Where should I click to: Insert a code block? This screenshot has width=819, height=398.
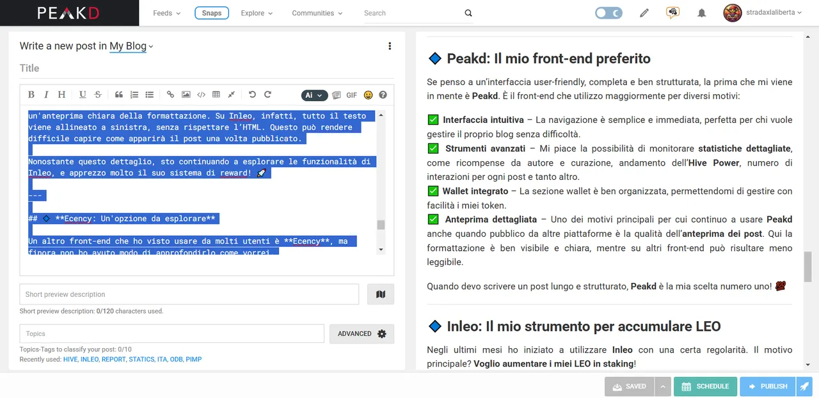click(201, 95)
